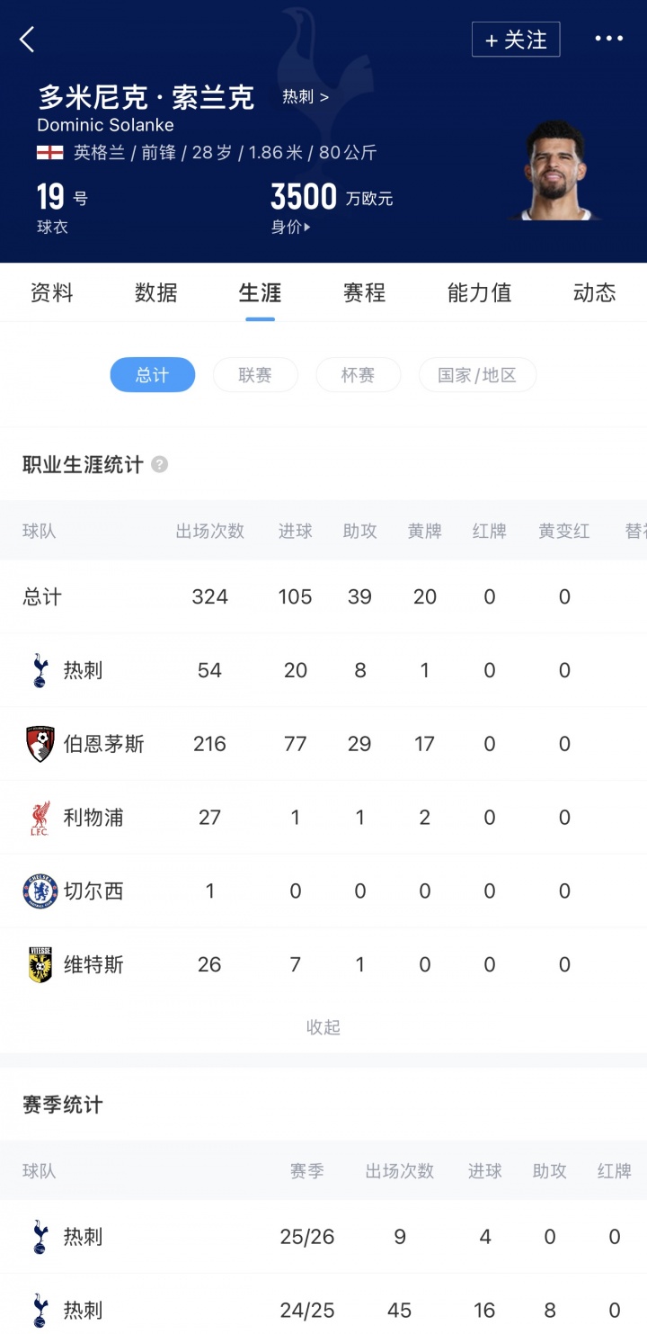647x1334 pixels.
Task: Tap the Bournemouth club crest
Action: 40,744
